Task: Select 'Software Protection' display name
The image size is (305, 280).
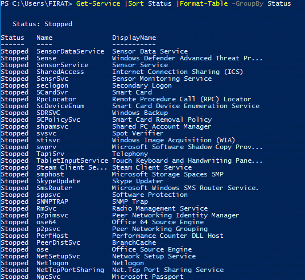Action: pos(150,195)
